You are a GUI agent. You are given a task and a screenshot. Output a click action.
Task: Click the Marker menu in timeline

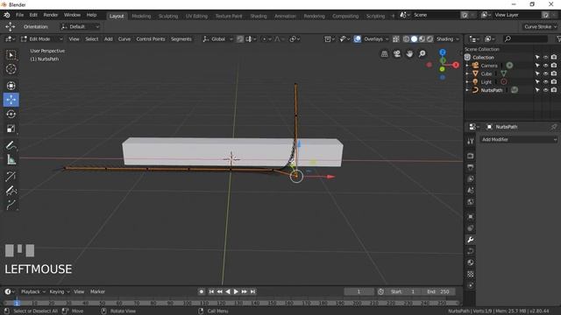click(97, 291)
